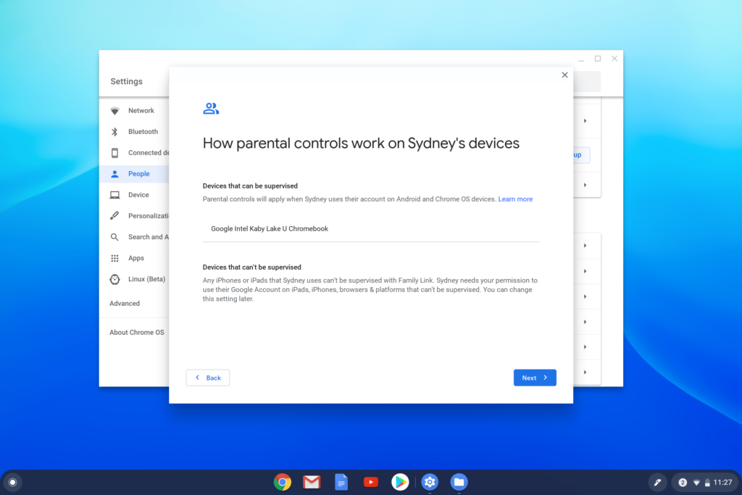Click the Device laptop icon in sidebar
742x495 pixels.
pyautogui.click(x=114, y=195)
